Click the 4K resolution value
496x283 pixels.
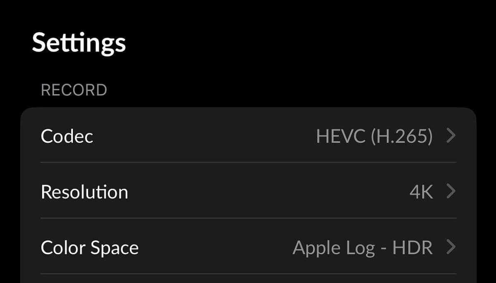pyautogui.click(x=421, y=192)
